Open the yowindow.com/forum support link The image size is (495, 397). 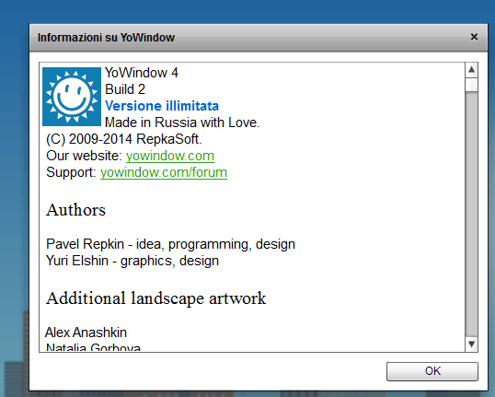pyautogui.click(x=164, y=172)
